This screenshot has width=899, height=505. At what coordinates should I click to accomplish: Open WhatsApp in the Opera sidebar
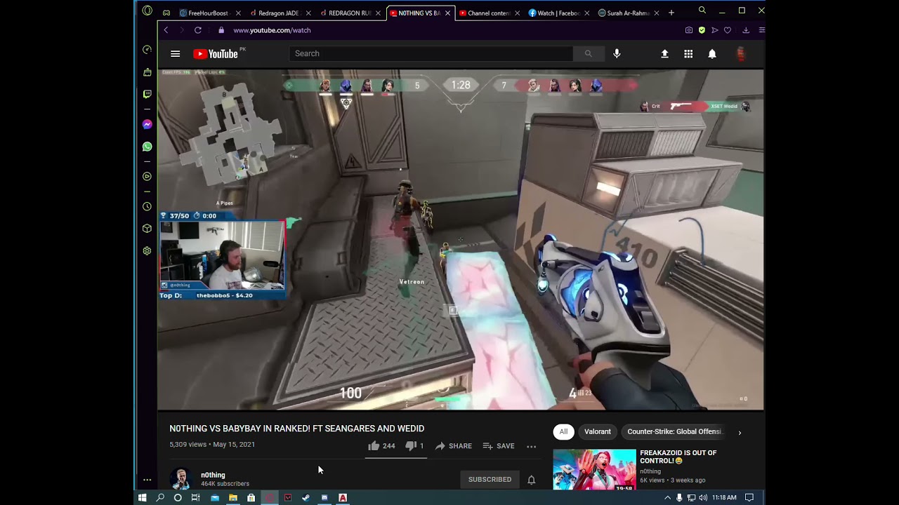click(x=147, y=147)
